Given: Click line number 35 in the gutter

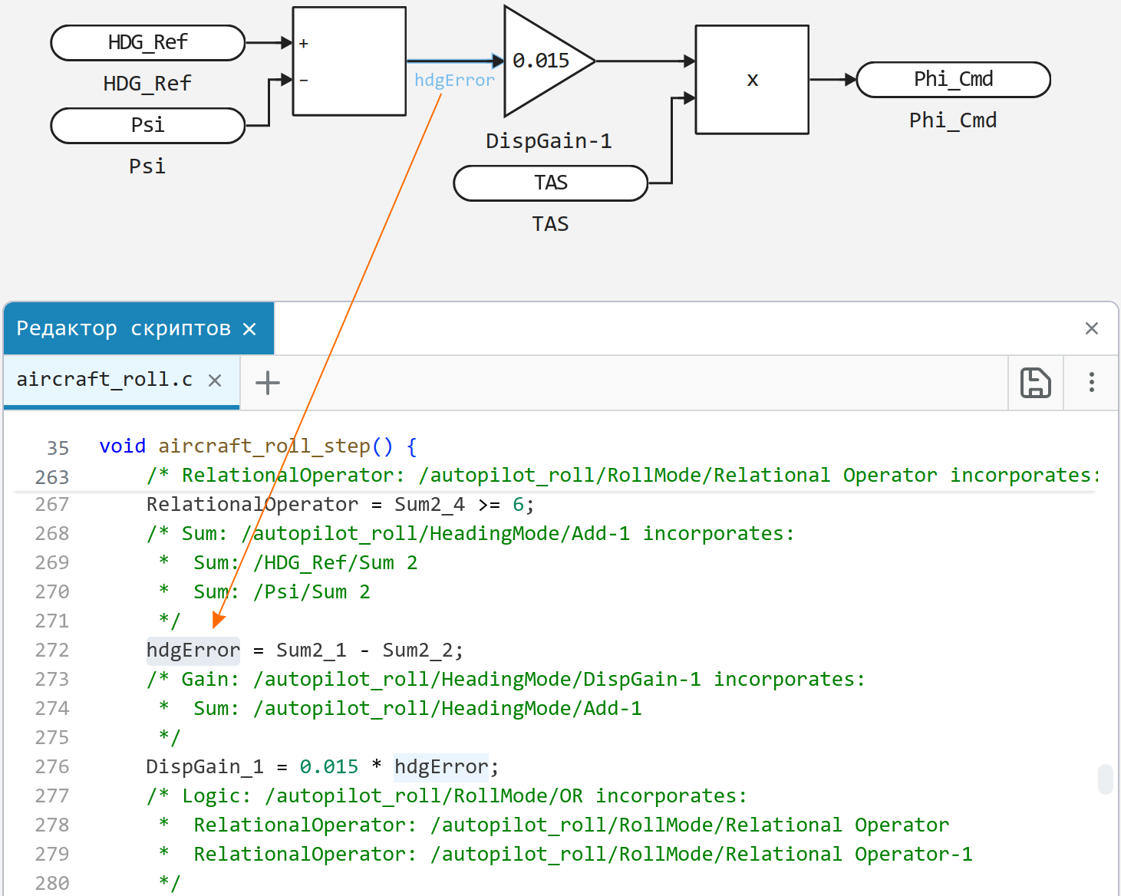Looking at the screenshot, I should [x=58, y=448].
